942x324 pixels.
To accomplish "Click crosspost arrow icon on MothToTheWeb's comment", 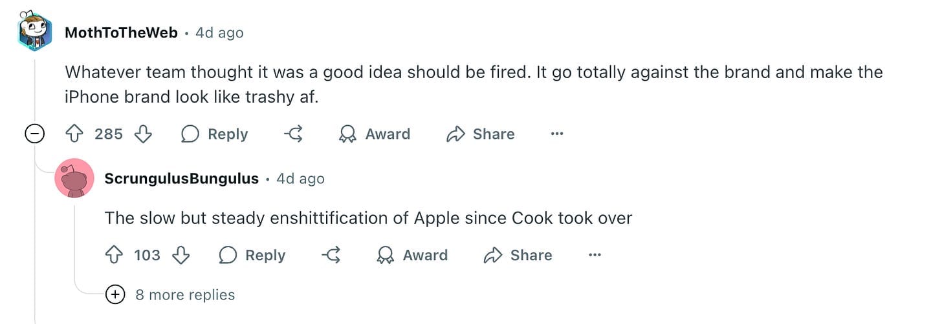I will pos(294,134).
